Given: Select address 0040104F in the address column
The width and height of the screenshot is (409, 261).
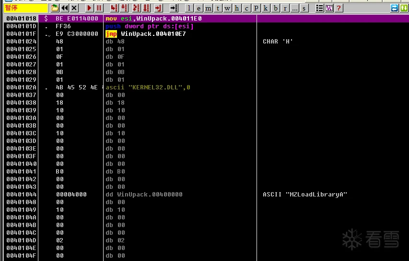Looking at the screenshot, I should click(21, 256).
